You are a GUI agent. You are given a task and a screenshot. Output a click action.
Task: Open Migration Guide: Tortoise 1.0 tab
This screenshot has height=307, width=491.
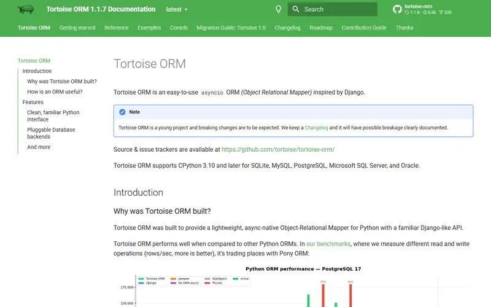(231, 28)
